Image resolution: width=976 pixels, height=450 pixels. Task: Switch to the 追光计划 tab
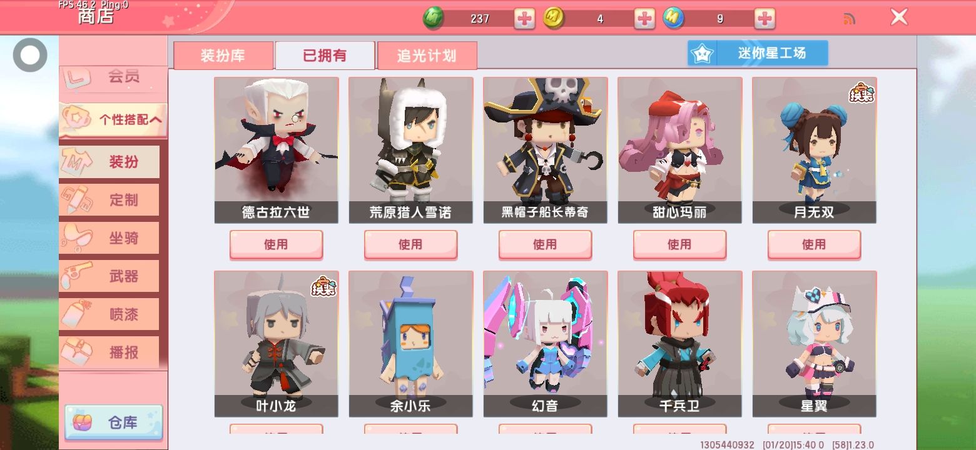427,56
